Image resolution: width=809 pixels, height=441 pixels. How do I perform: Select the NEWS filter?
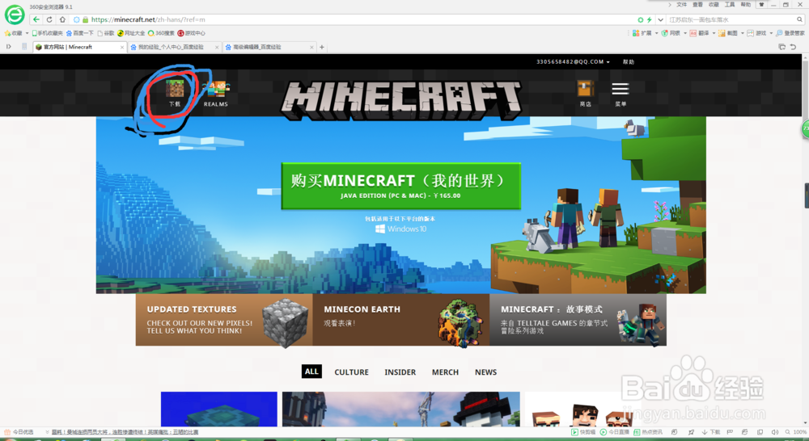(x=485, y=372)
